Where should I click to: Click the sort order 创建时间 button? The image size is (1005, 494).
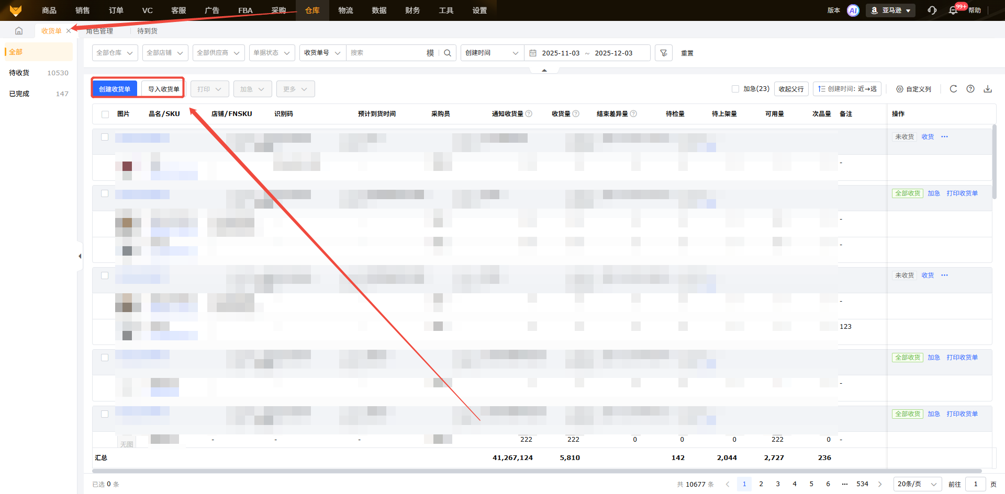(847, 89)
